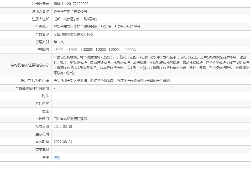Click the 其他内容 label

[x=42, y=104]
